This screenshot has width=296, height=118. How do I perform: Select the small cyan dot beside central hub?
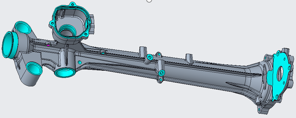[x=80, y=62]
